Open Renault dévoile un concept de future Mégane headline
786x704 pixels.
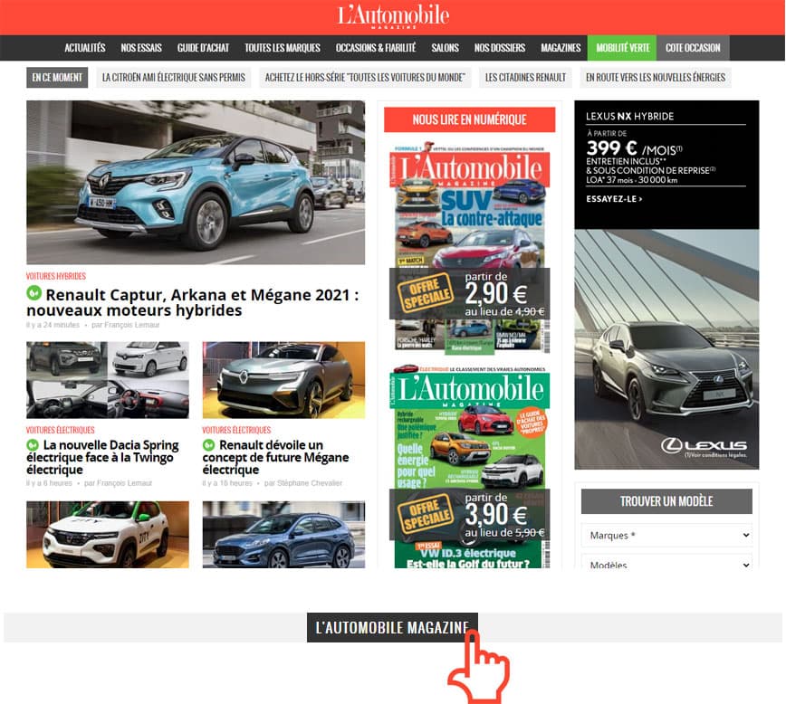tap(275, 457)
